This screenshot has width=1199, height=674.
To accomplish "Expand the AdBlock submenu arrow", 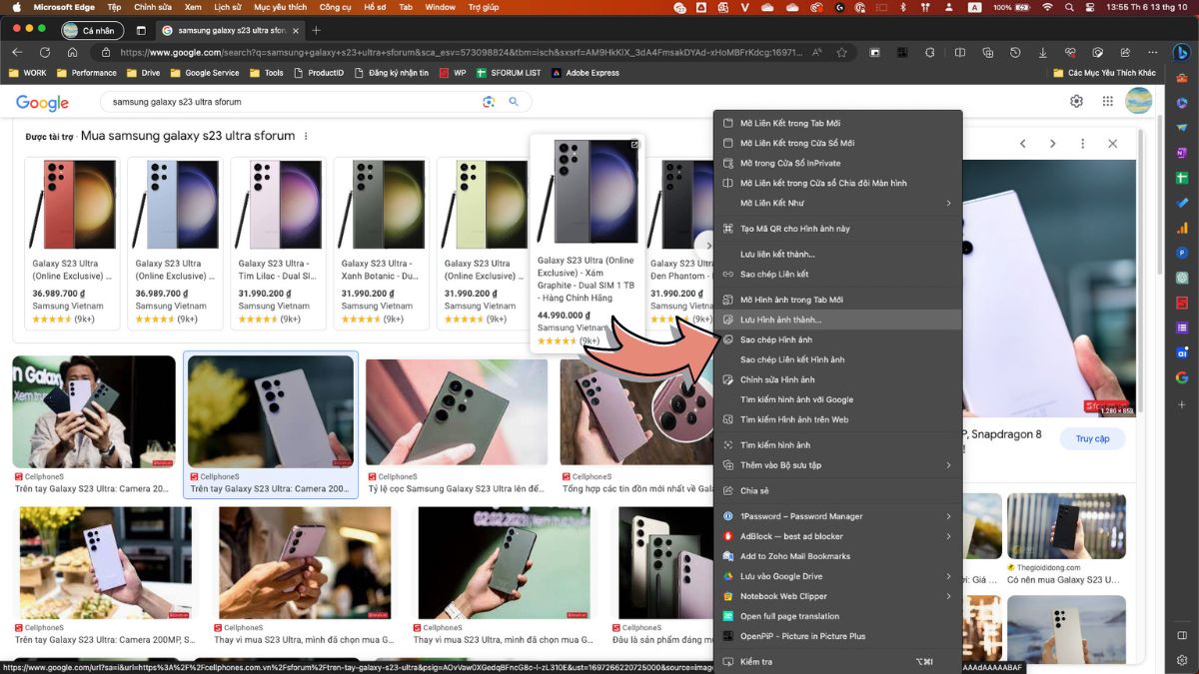I will (x=948, y=536).
